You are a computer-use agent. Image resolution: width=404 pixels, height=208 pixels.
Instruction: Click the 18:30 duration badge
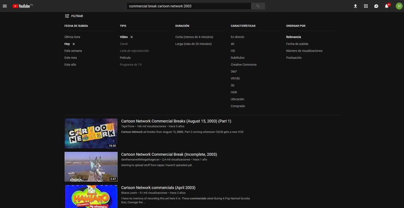point(112,146)
